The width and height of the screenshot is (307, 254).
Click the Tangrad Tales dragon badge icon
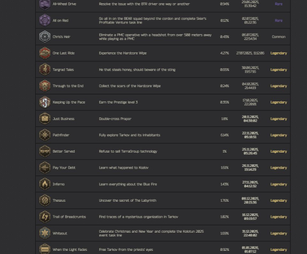click(45, 69)
